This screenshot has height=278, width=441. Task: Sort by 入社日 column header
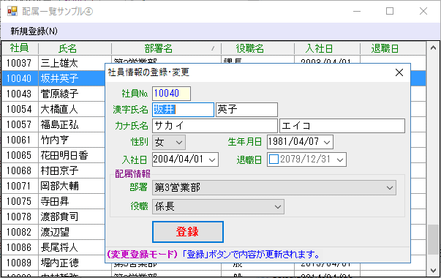click(x=327, y=48)
